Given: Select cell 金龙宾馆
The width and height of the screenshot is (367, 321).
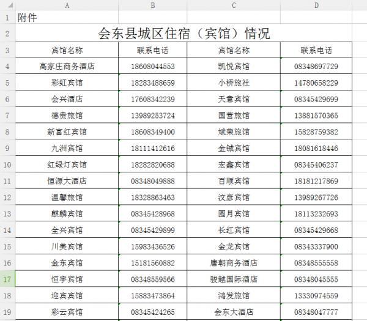Looking at the screenshot, I should pyautogui.click(x=234, y=246).
